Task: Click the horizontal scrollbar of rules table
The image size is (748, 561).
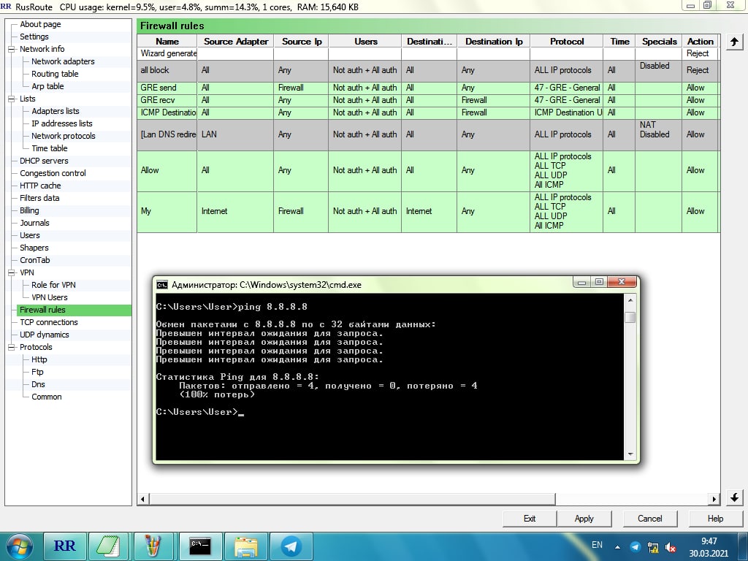Action: (x=352, y=499)
